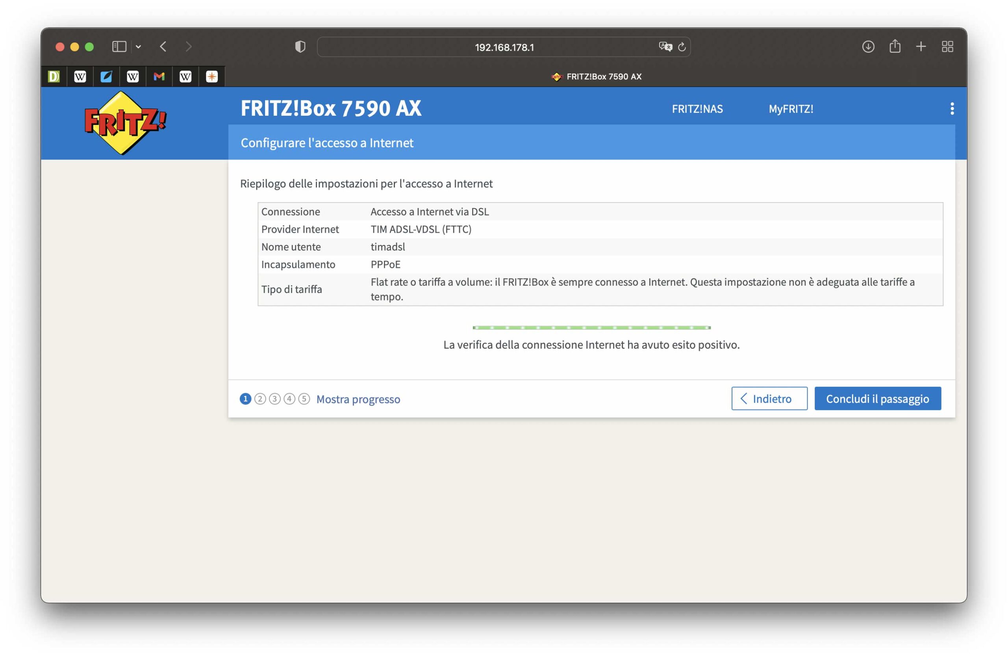Click the share icon in the toolbar
Viewport: 1008px width, 657px height.
(x=895, y=46)
